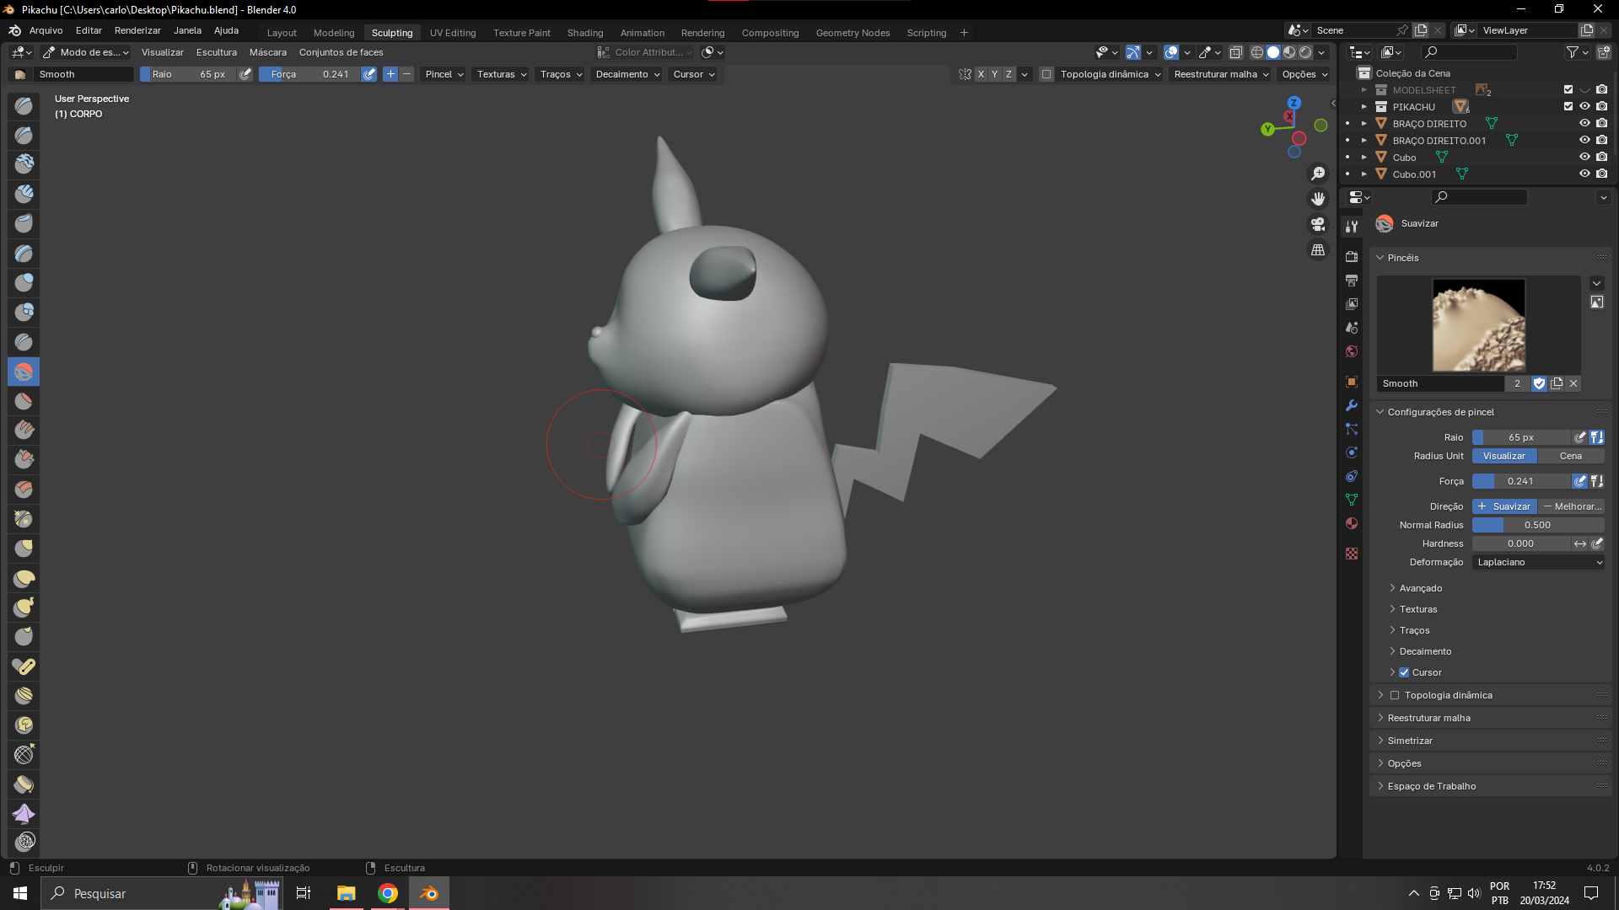The height and width of the screenshot is (910, 1619).
Task: Click the zoom magnifier viewport icon
Action: (x=1317, y=174)
